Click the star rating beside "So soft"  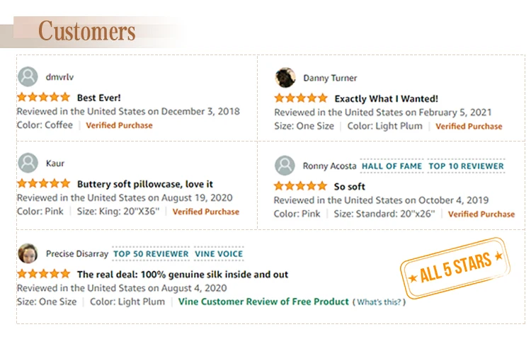pyautogui.click(x=301, y=186)
